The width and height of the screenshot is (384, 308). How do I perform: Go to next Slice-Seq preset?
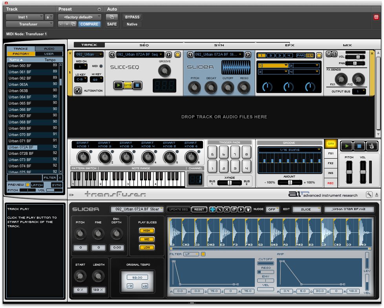[168, 54]
